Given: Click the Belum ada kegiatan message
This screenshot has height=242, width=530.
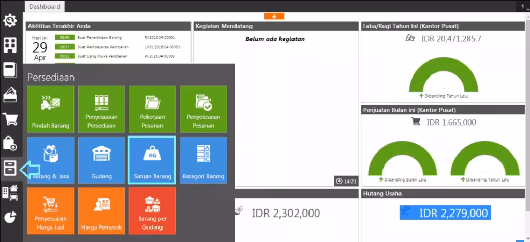Looking at the screenshot, I should coord(275,39).
